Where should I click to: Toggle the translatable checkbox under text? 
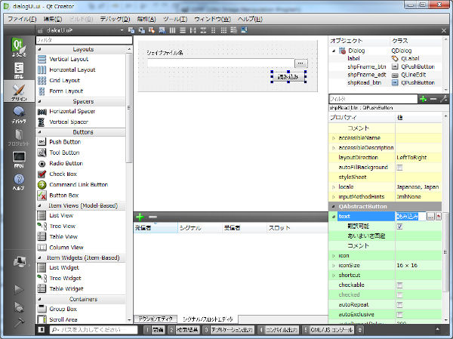click(399, 227)
